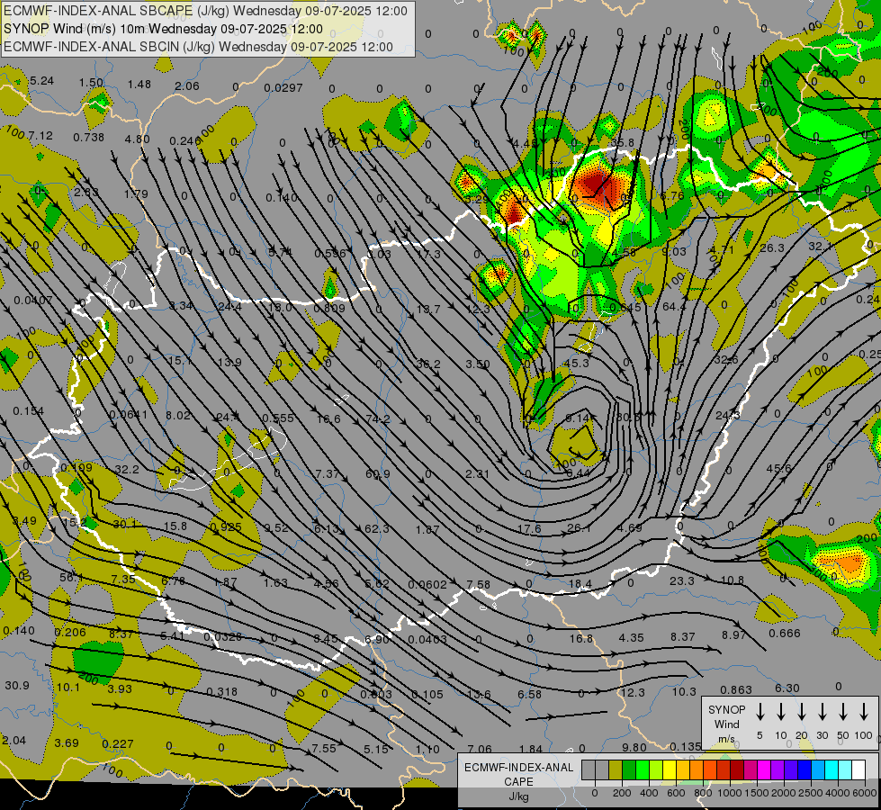Click the map value 36.2

428,364
